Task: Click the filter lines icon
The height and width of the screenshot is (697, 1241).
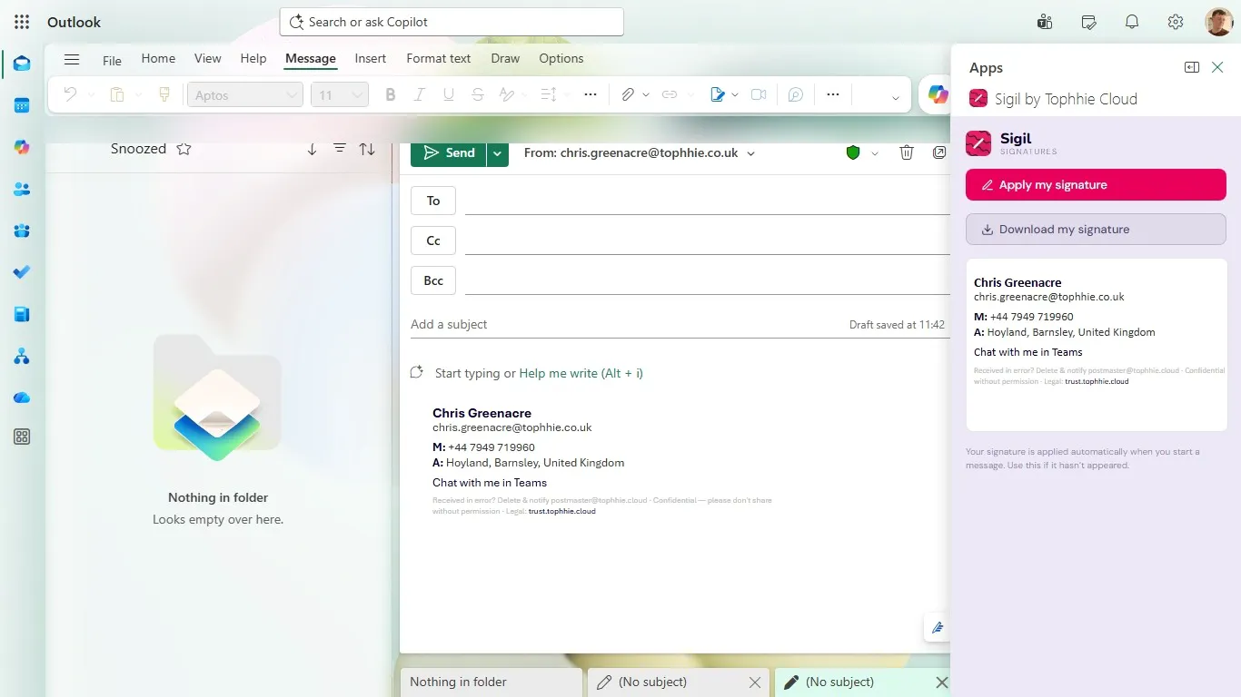Action: click(x=340, y=148)
